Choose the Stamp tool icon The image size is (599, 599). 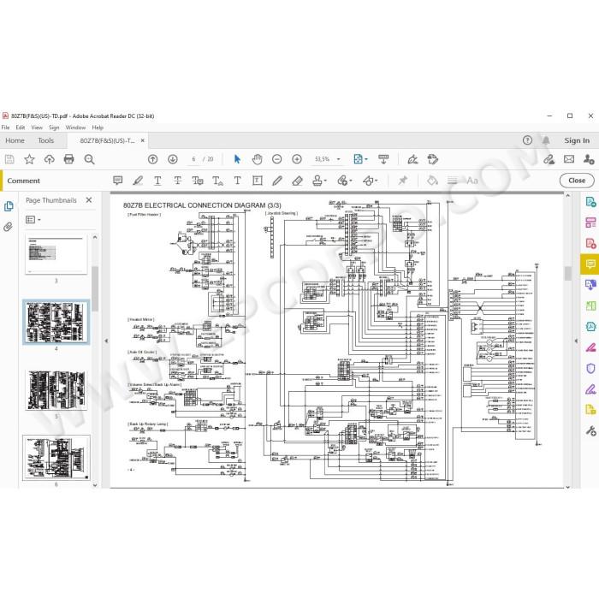317,181
